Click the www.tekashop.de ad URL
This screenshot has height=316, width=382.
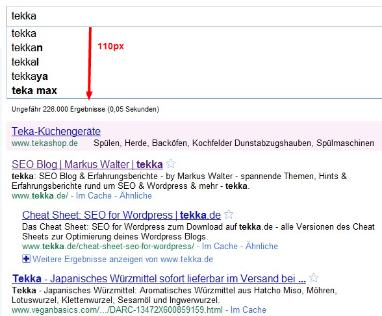click(45, 143)
